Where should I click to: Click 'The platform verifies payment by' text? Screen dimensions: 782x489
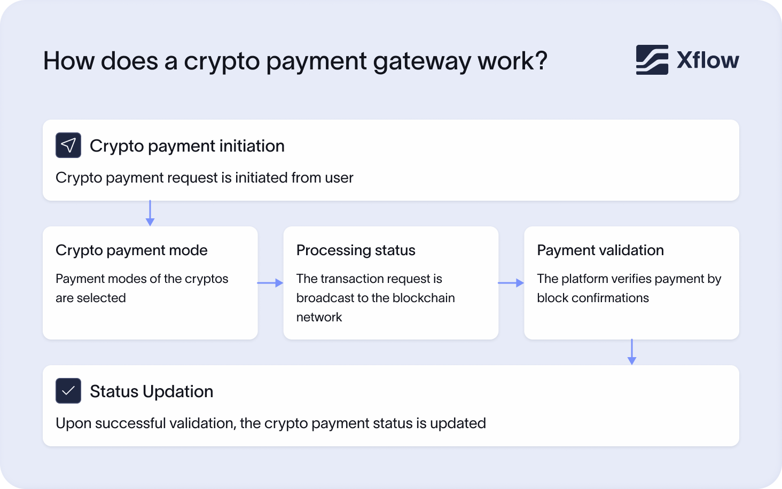[629, 279]
